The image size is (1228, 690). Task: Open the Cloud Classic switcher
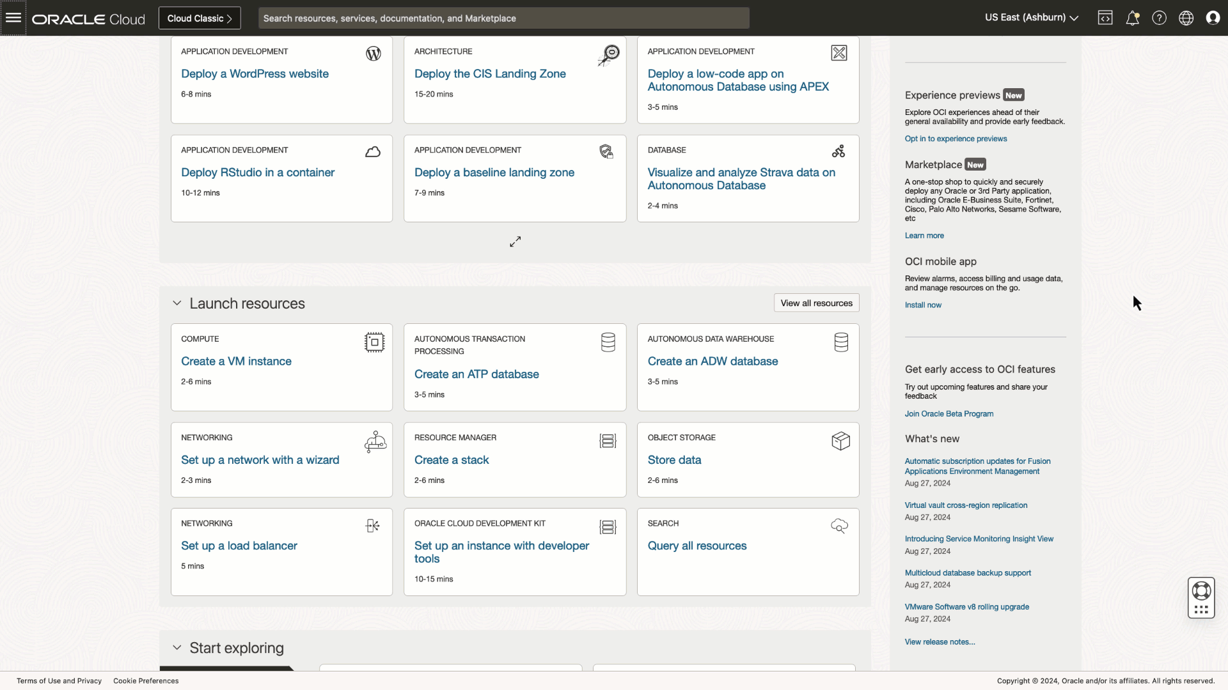[x=199, y=18]
